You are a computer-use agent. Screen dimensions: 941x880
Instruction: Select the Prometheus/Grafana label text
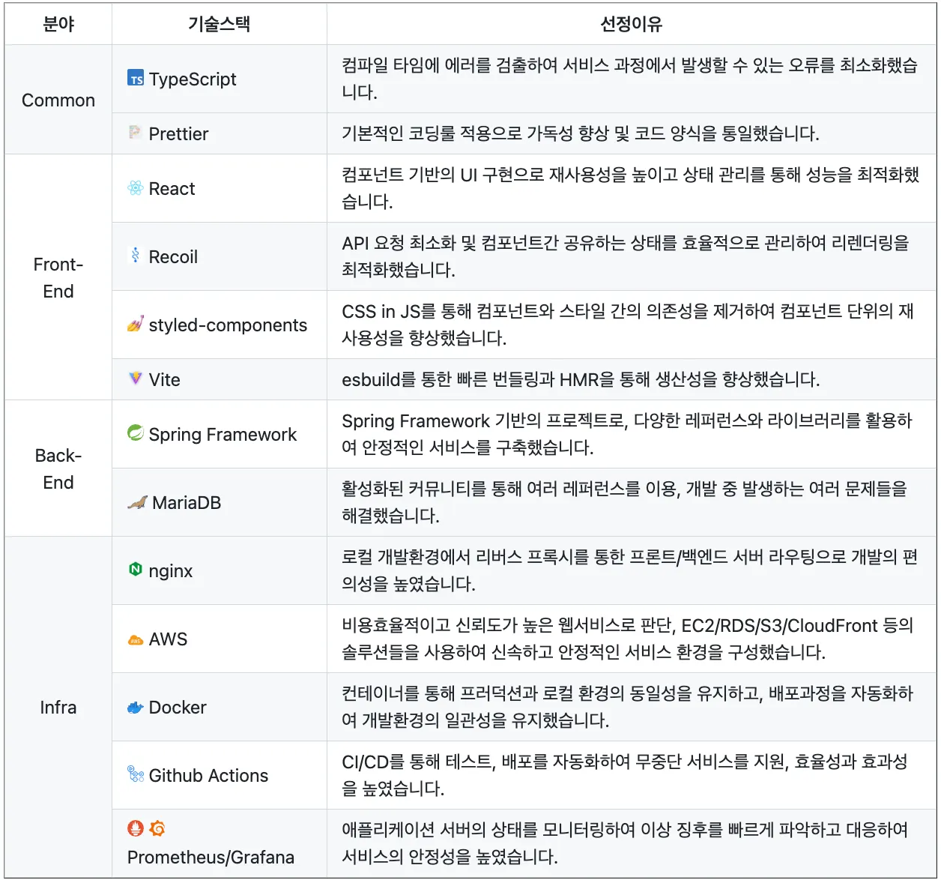click(211, 858)
